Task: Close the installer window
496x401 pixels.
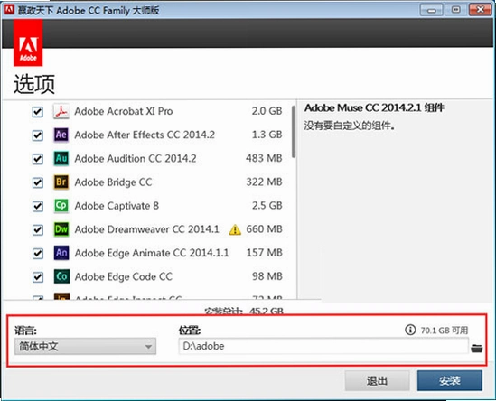Action: tap(480, 10)
